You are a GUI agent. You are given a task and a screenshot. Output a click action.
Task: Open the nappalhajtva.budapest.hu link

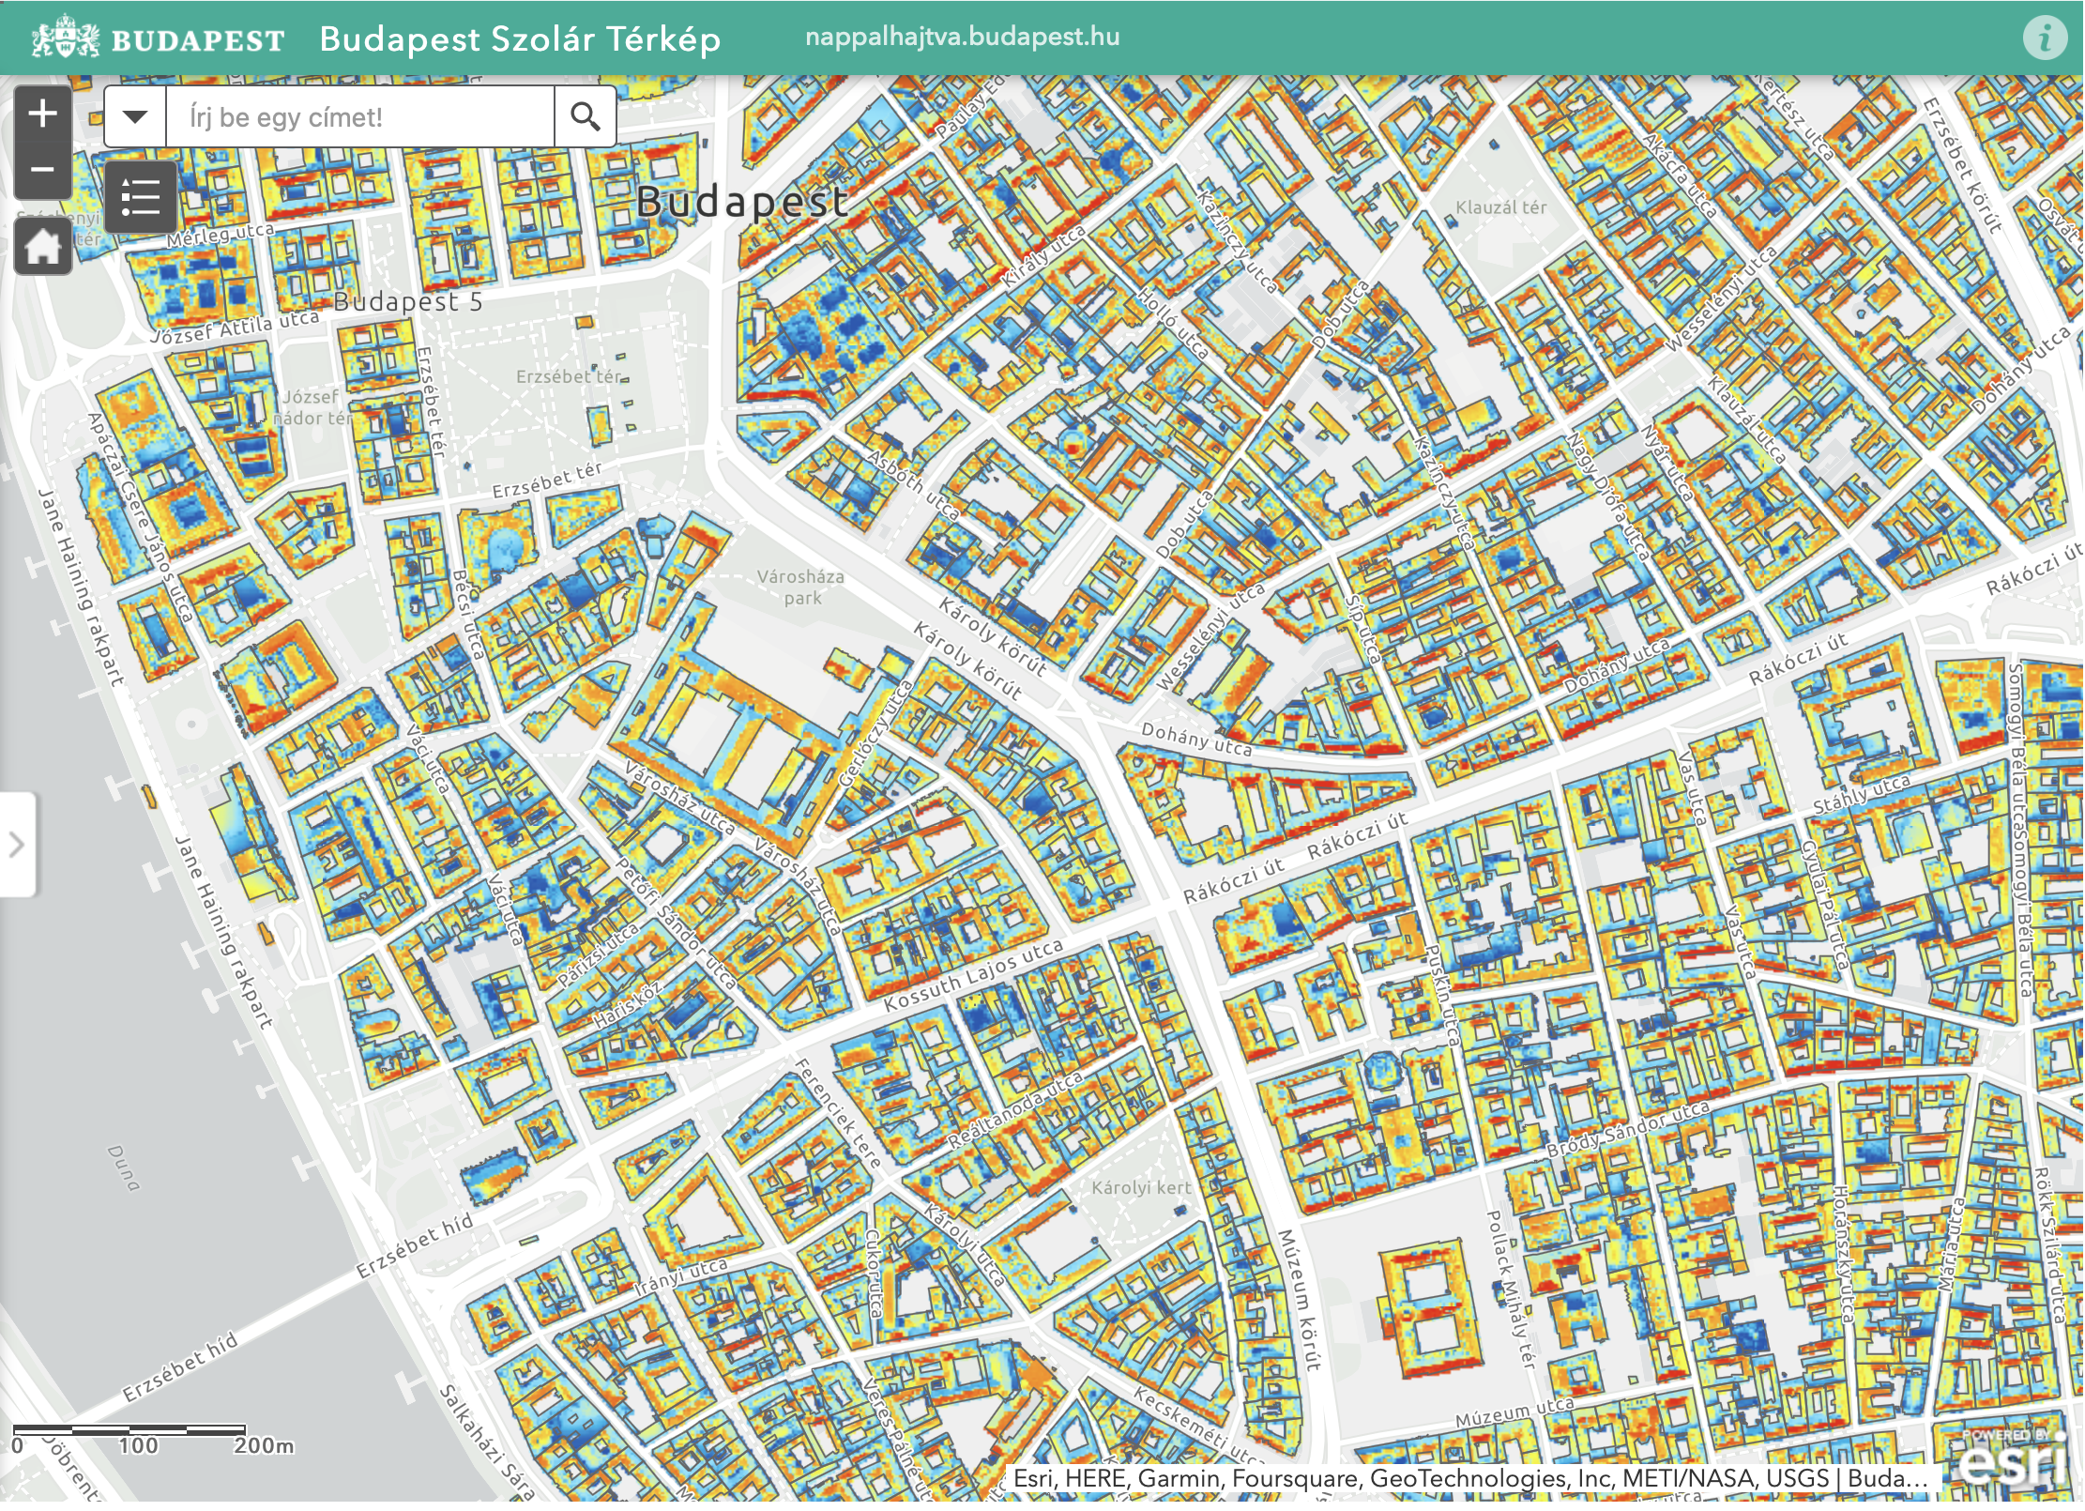962,38
